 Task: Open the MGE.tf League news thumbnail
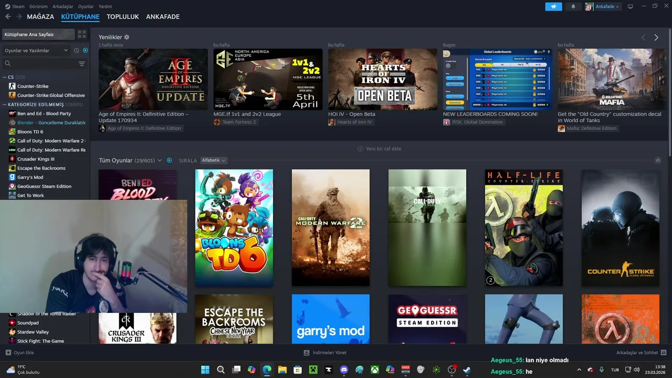pos(268,79)
